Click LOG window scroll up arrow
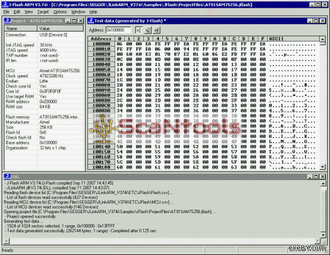The image size is (330, 255). [x=323, y=183]
